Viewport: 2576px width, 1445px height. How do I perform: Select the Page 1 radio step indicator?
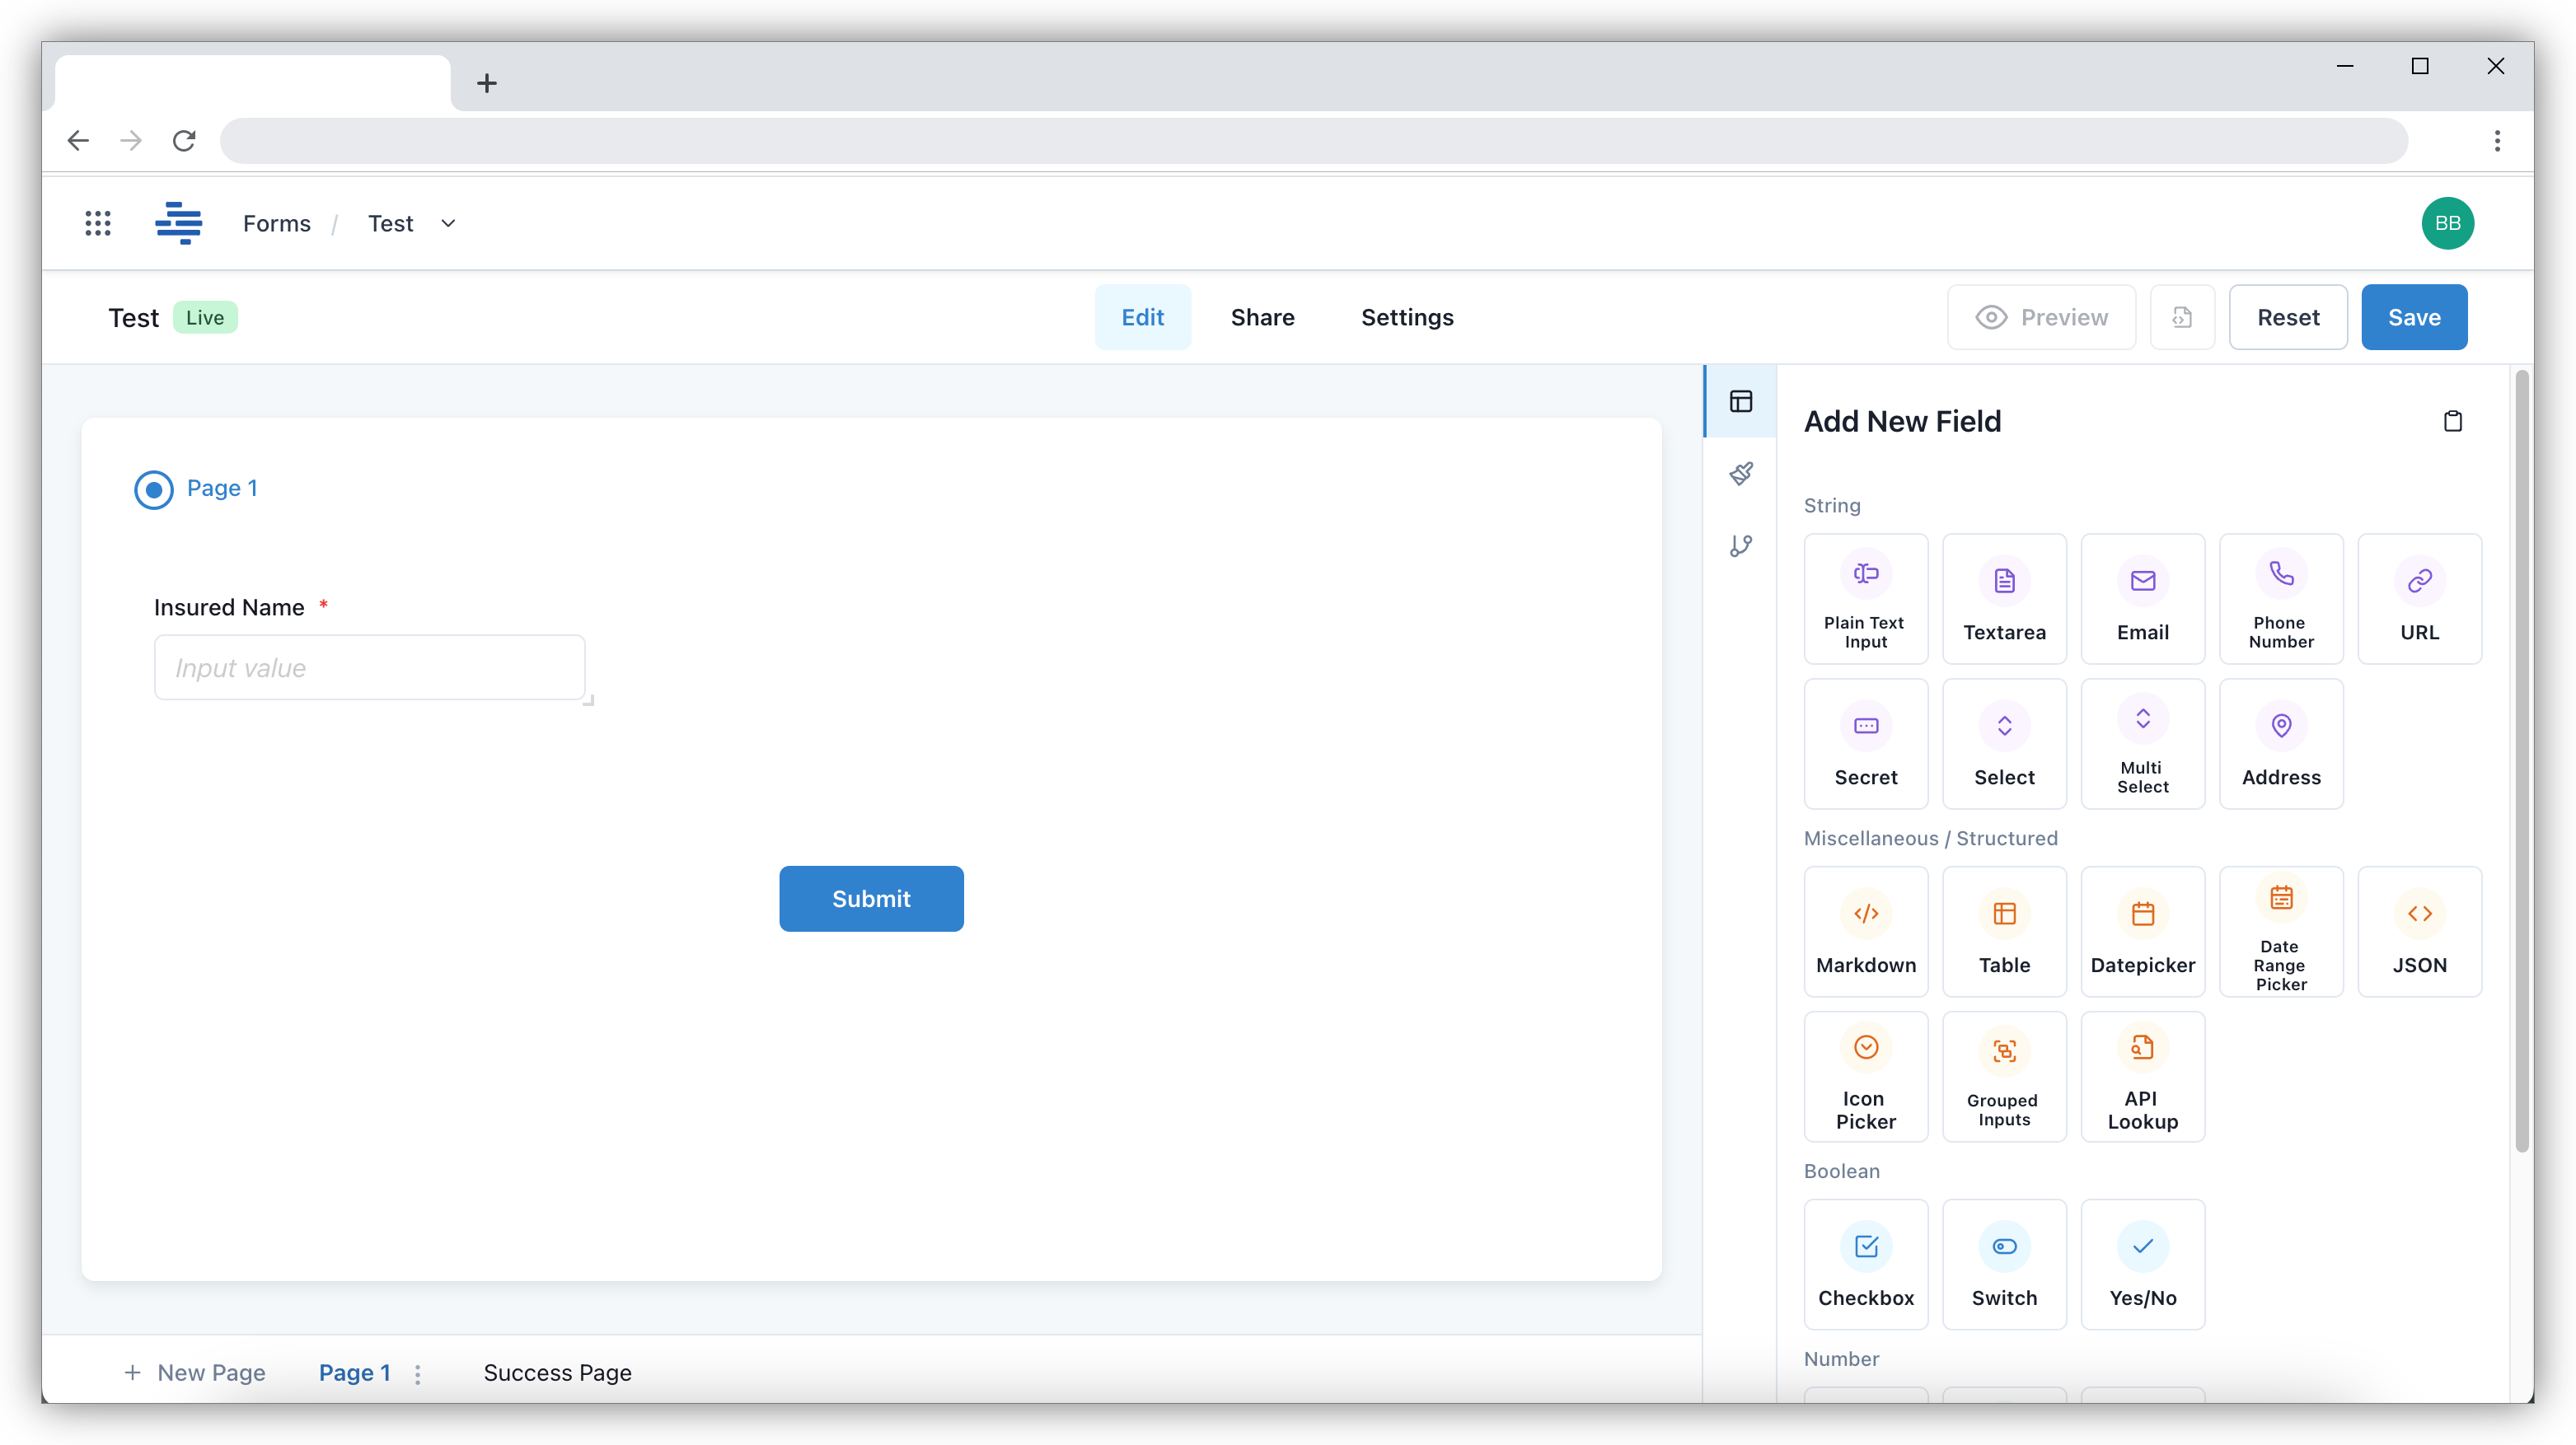pos(154,489)
